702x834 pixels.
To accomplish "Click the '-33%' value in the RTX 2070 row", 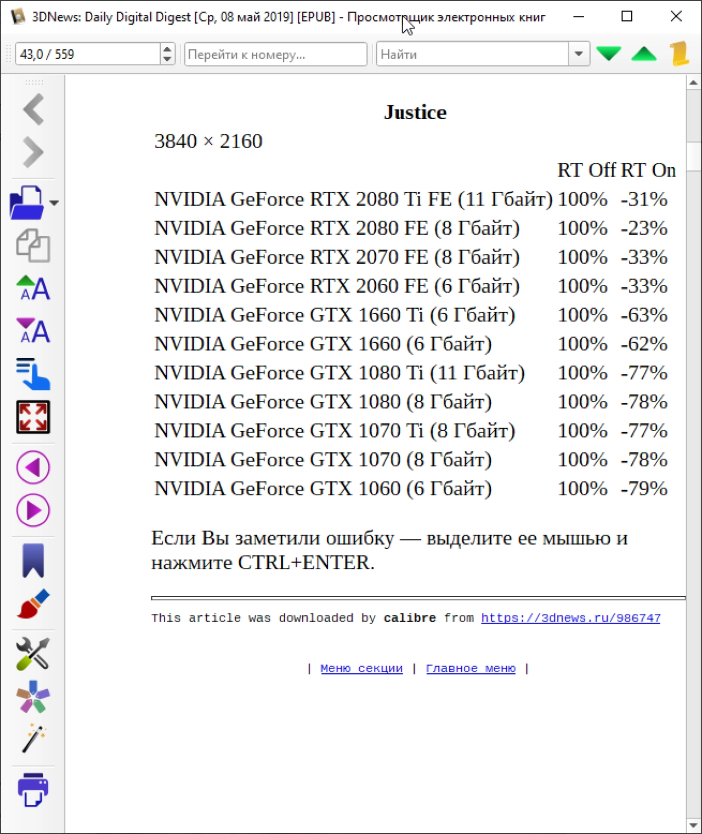I will 644,257.
